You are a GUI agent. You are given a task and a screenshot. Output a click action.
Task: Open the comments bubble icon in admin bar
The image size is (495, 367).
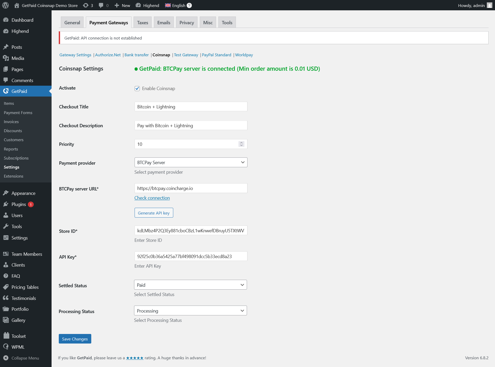click(101, 5)
